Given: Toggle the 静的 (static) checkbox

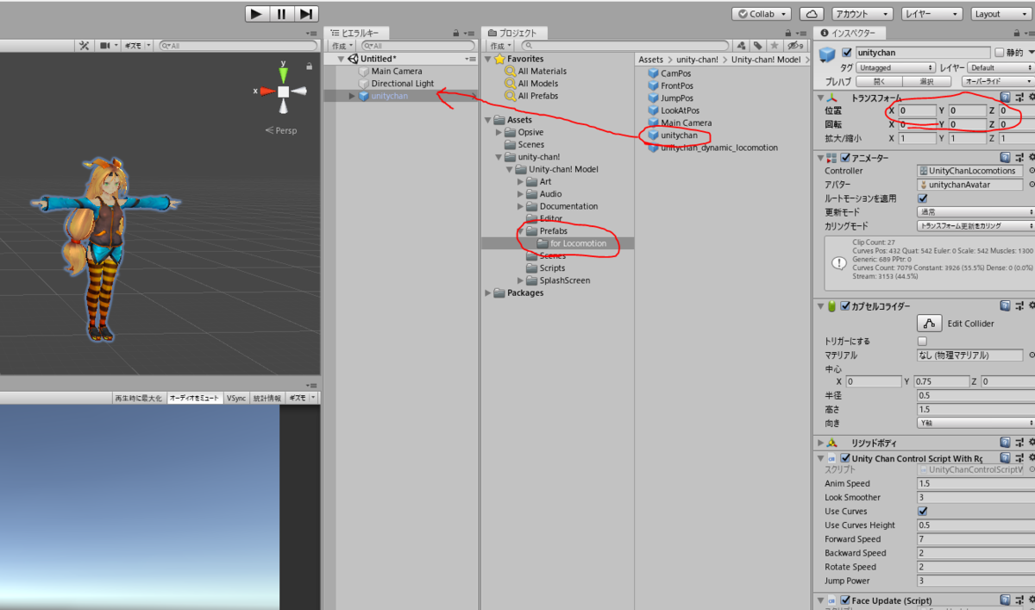Looking at the screenshot, I should (999, 53).
